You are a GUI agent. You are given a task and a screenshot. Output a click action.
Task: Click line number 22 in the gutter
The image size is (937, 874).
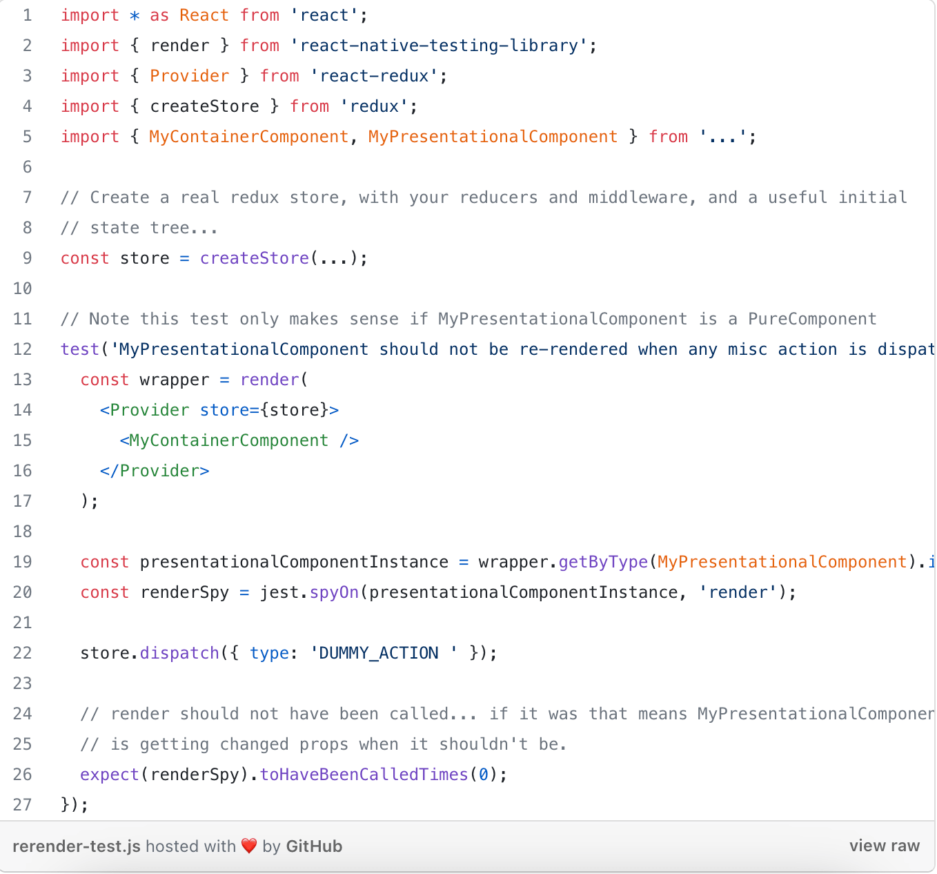(x=23, y=653)
